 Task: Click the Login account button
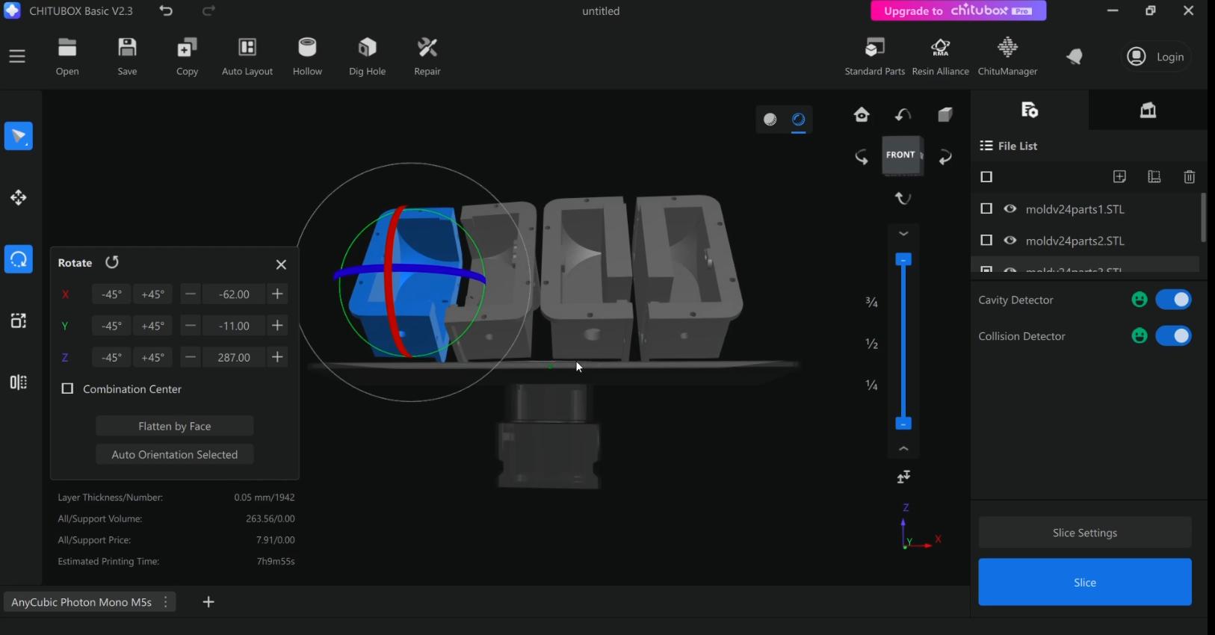[1156, 57]
